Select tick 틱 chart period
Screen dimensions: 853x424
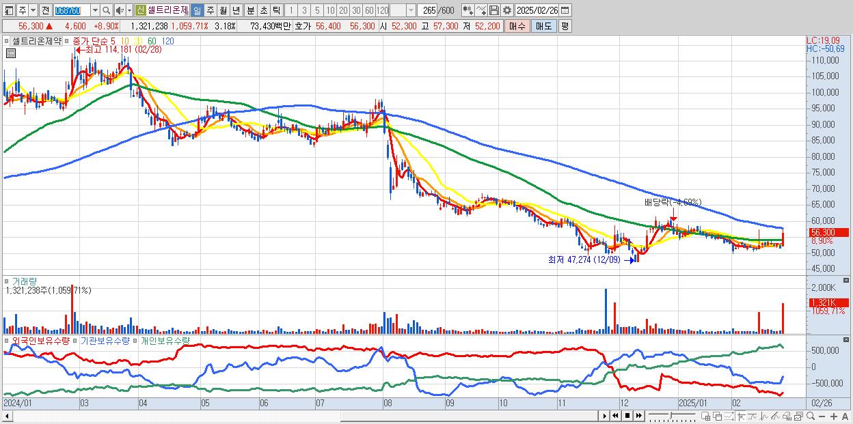pos(276,10)
